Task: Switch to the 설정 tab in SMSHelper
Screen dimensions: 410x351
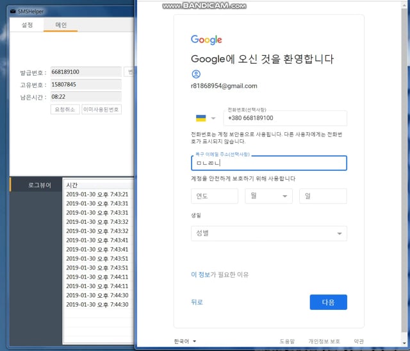Action: click(x=27, y=25)
